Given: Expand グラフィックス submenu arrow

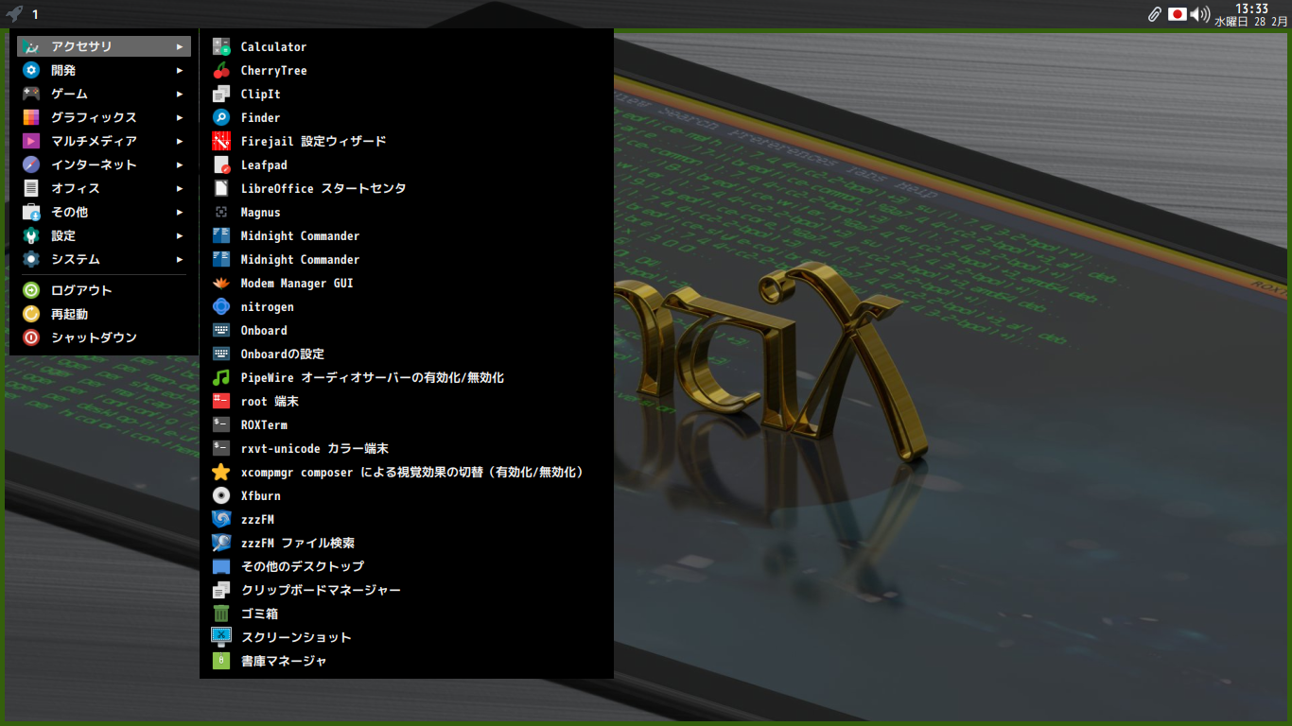Looking at the screenshot, I should pos(180,117).
